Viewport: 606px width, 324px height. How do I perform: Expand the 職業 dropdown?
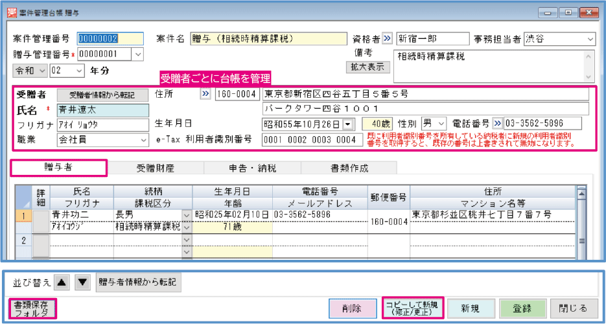click(x=143, y=139)
